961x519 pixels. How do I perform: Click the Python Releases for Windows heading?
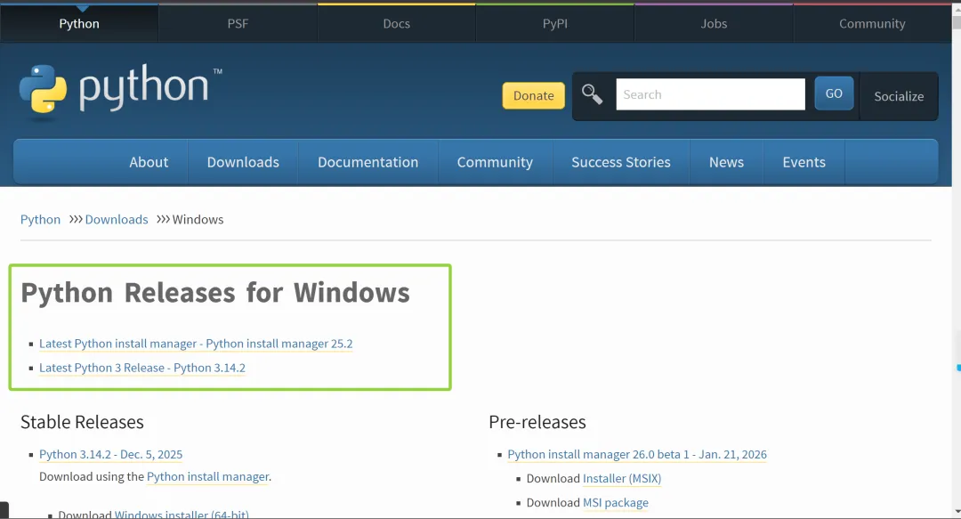[x=215, y=293]
